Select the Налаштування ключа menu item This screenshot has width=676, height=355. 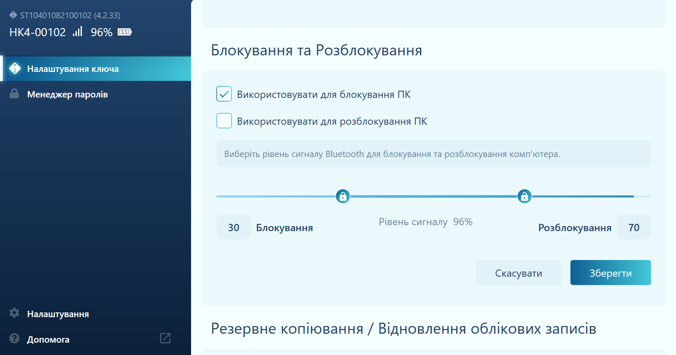point(73,69)
